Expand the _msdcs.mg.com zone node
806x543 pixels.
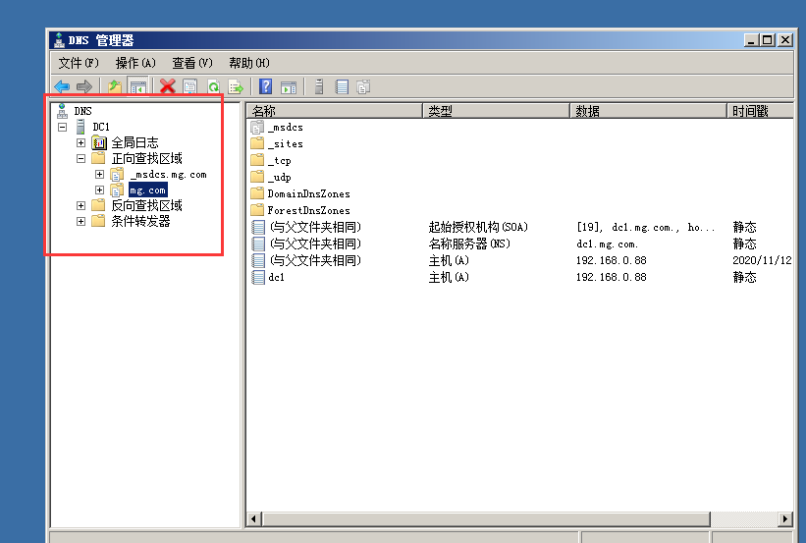pos(100,175)
